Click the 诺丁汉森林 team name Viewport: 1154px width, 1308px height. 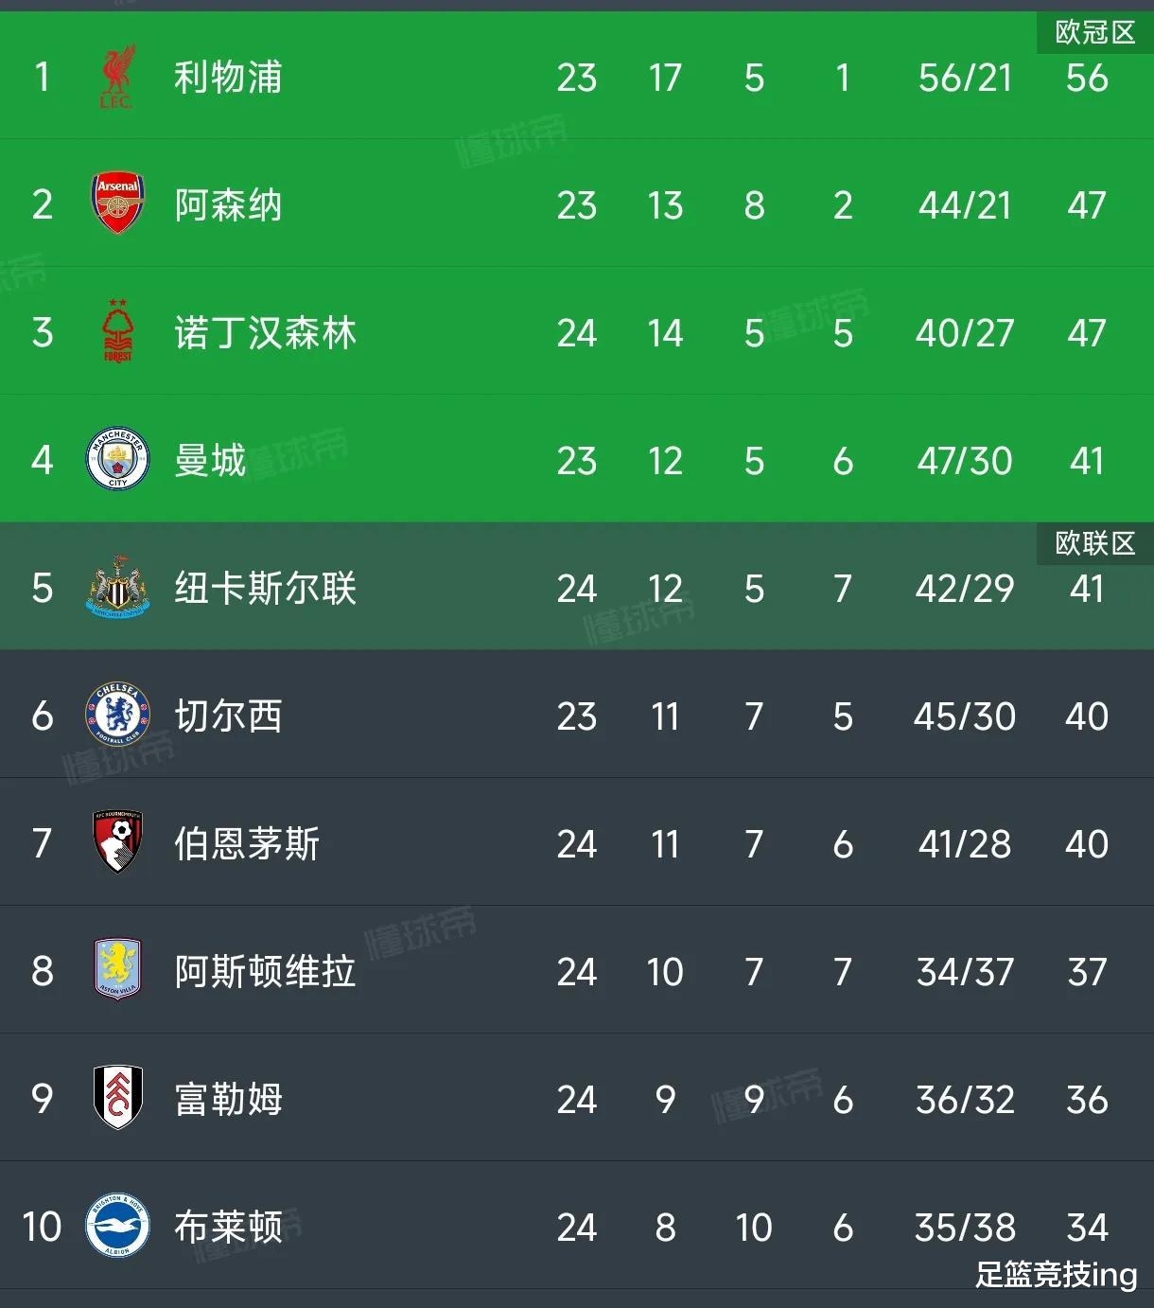pos(265,333)
